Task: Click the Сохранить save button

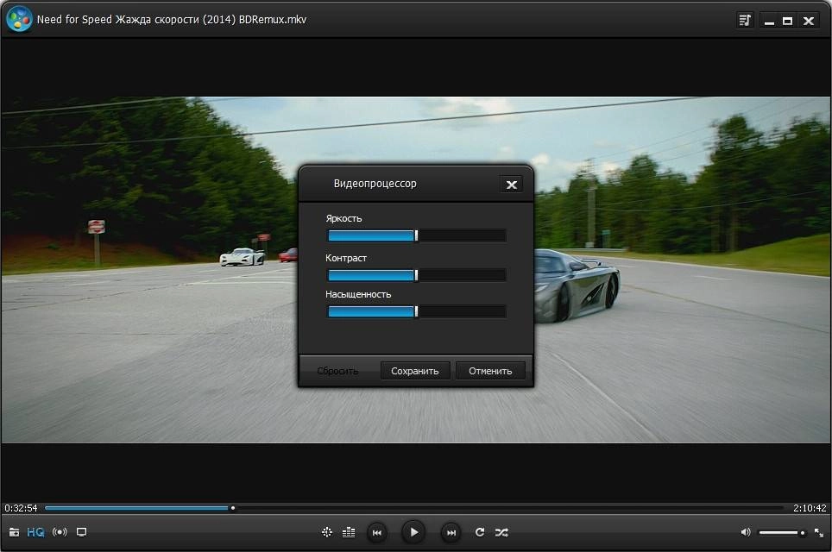Action: 415,371
